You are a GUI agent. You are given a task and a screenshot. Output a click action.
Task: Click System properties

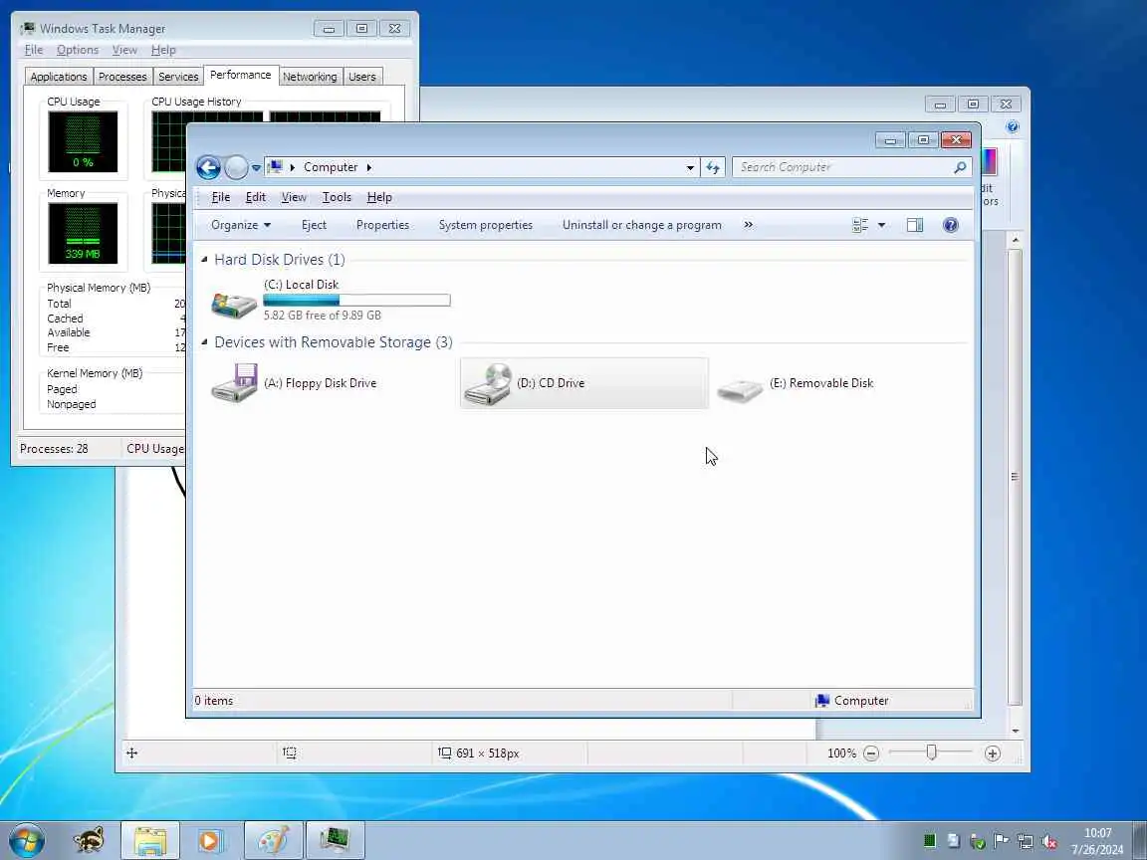(486, 225)
